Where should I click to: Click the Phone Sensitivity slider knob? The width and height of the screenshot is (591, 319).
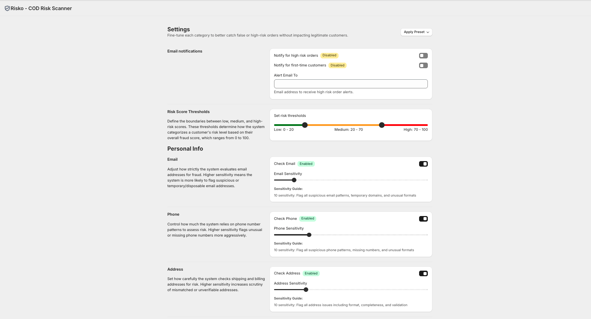[x=309, y=235]
